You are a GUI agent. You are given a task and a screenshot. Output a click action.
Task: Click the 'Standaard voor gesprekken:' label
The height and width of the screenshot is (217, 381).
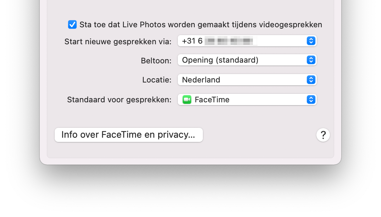pyautogui.click(x=119, y=100)
